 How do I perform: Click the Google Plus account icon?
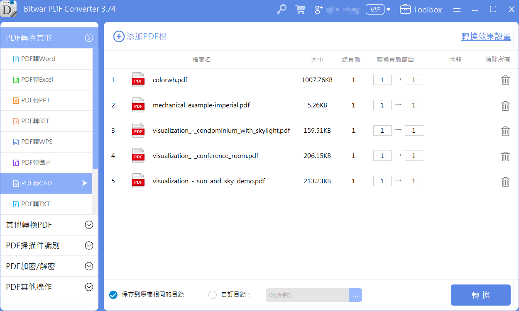(318, 9)
